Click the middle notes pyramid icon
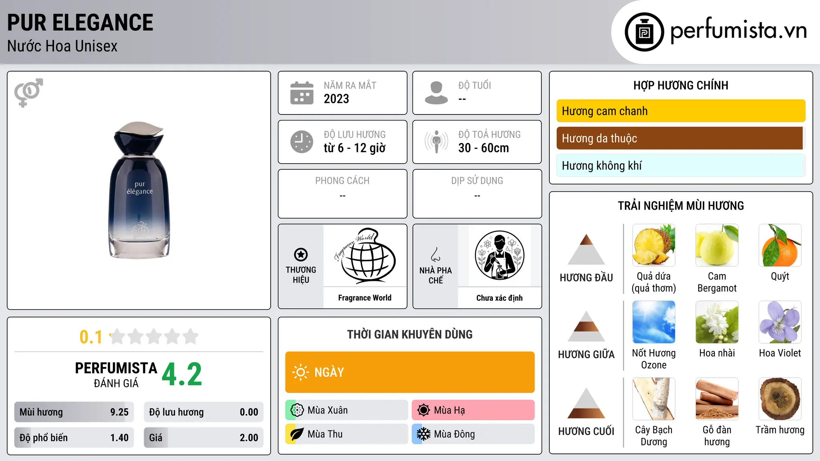 point(586,326)
